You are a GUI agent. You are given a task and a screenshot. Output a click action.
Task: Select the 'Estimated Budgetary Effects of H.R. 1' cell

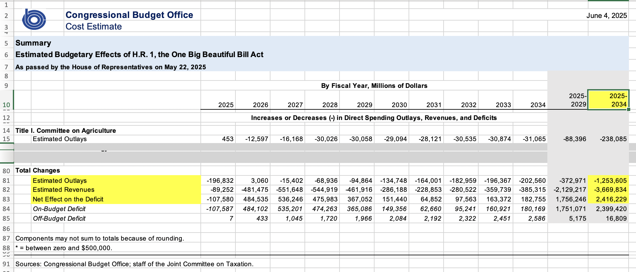139,55
